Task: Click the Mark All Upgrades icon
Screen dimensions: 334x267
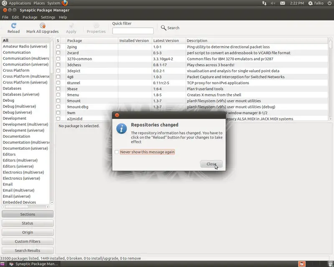Action: pos(43,25)
